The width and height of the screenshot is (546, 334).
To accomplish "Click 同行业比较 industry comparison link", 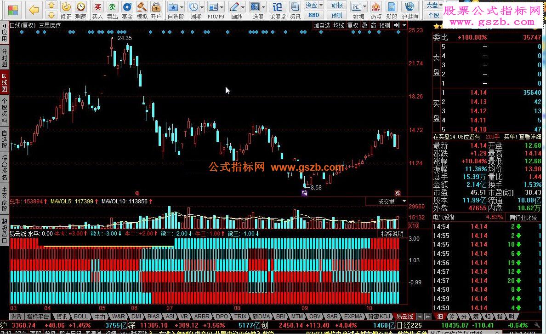I will click(x=523, y=218).
